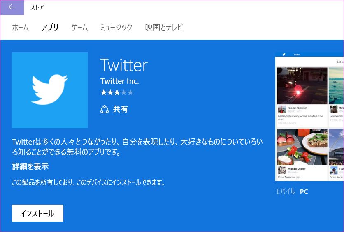Click the Twitter bird app logo
The width and height of the screenshot is (344, 232).
click(x=50, y=90)
